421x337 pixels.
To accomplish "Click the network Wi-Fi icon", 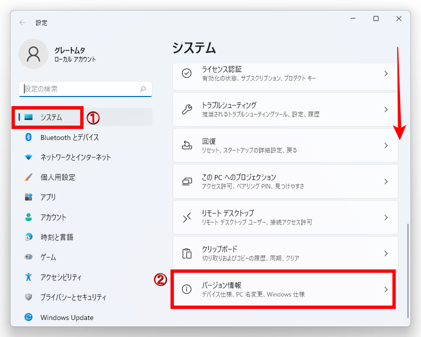I will [28, 157].
